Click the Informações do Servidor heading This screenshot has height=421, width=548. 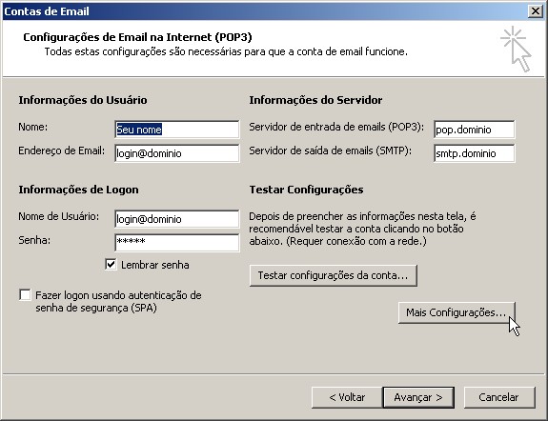[x=315, y=100]
